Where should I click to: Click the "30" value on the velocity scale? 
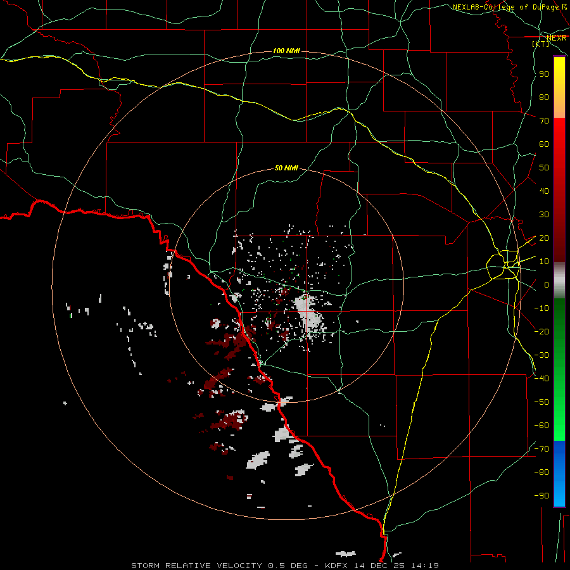pyautogui.click(x=544, y=215)
